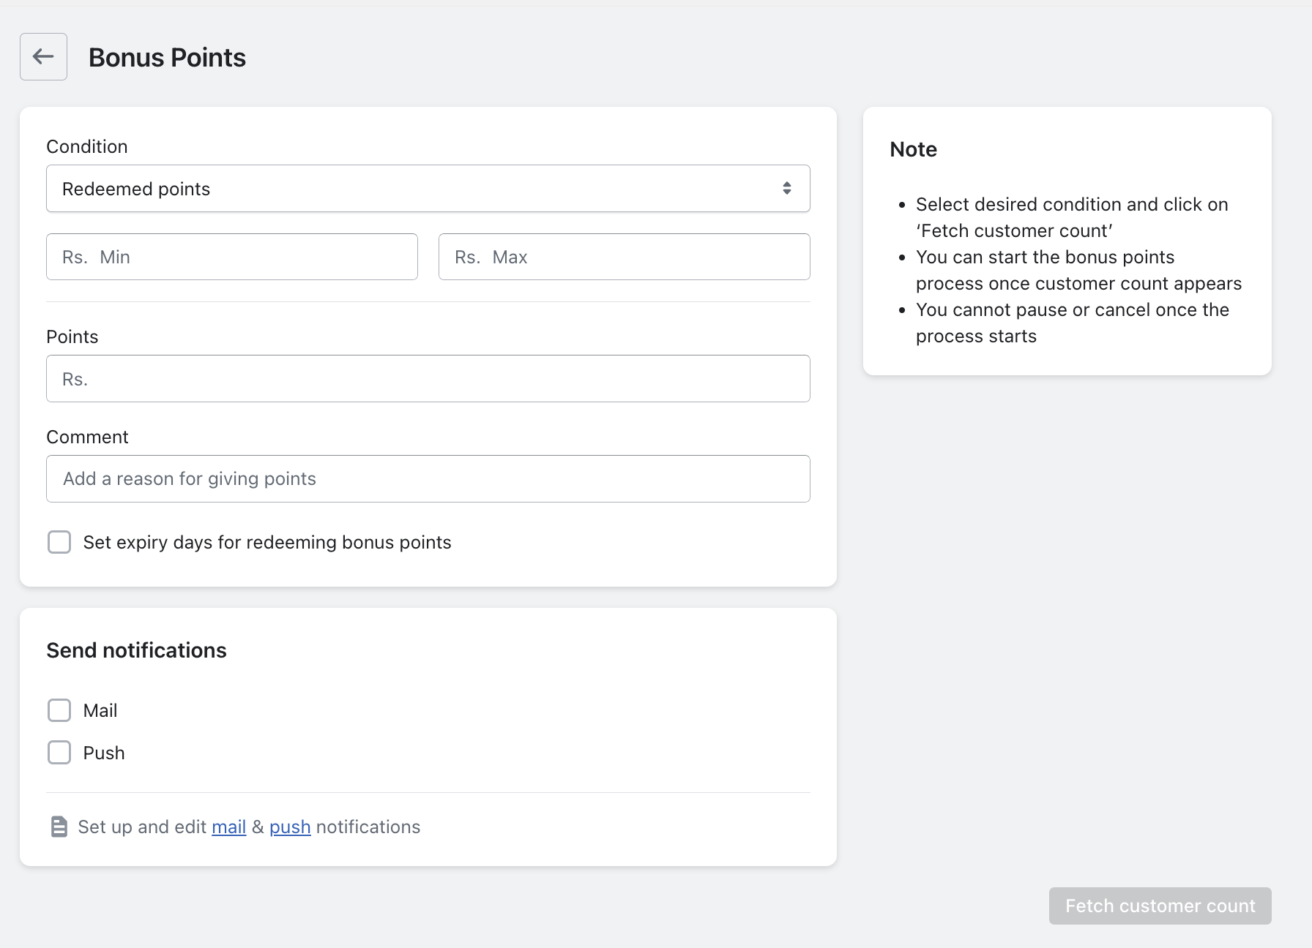Open the push notifications setup link

pyautogui.click(x=290, y=827)
